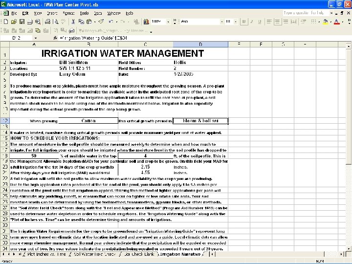Viewport: 352px width, 264px height.
Task: Switch to the Soil Check Blank sheet tab
Action: pos(139,254)
